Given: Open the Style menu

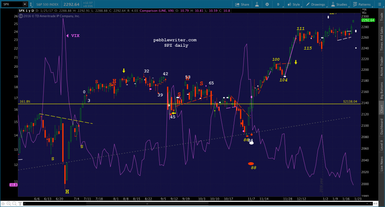Looking at the screenshot, I should click(294, 5).
